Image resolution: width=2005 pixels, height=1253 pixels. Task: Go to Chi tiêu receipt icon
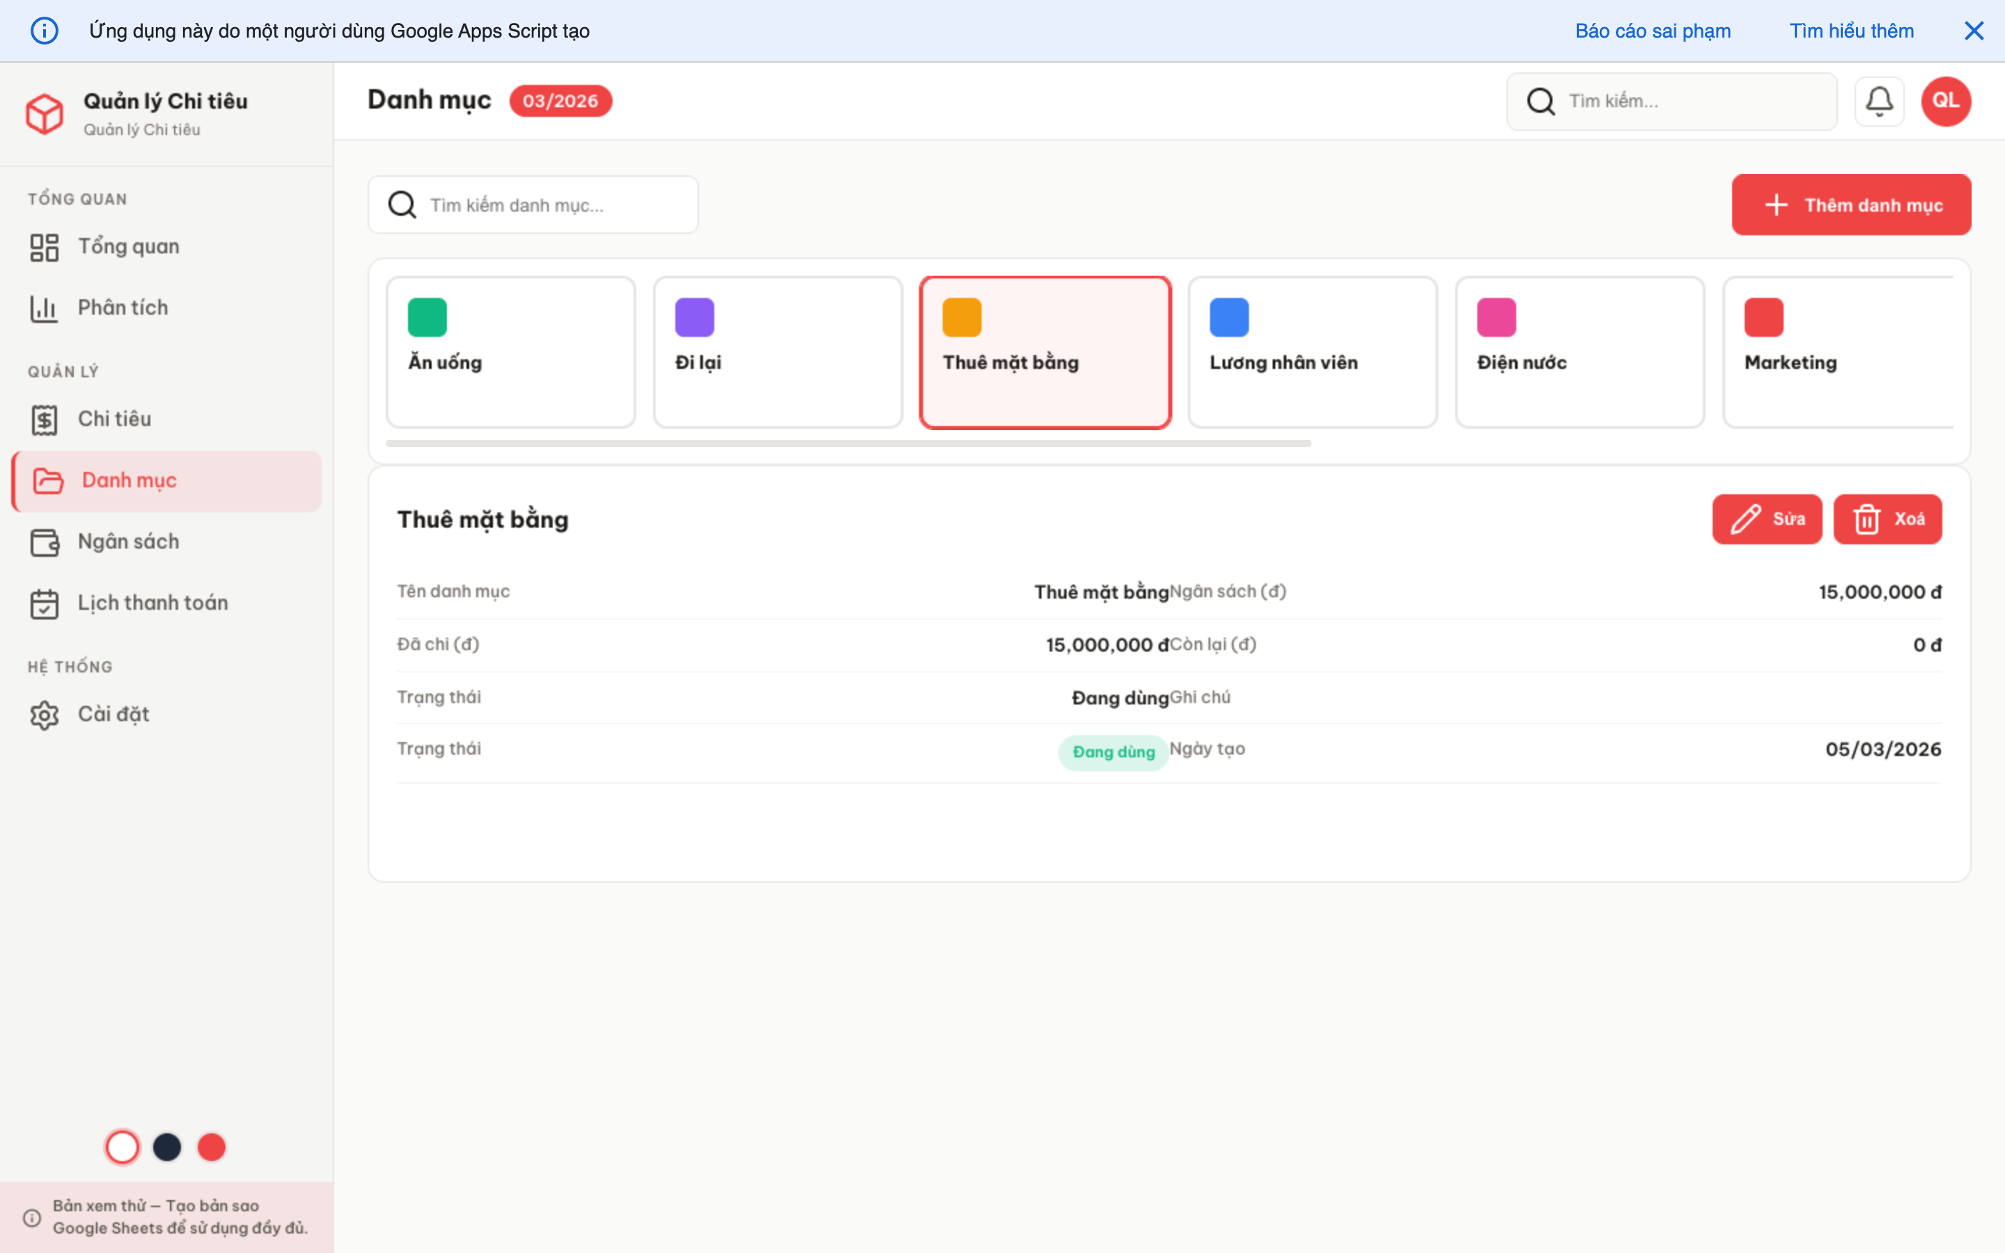(x=45, y=419)
